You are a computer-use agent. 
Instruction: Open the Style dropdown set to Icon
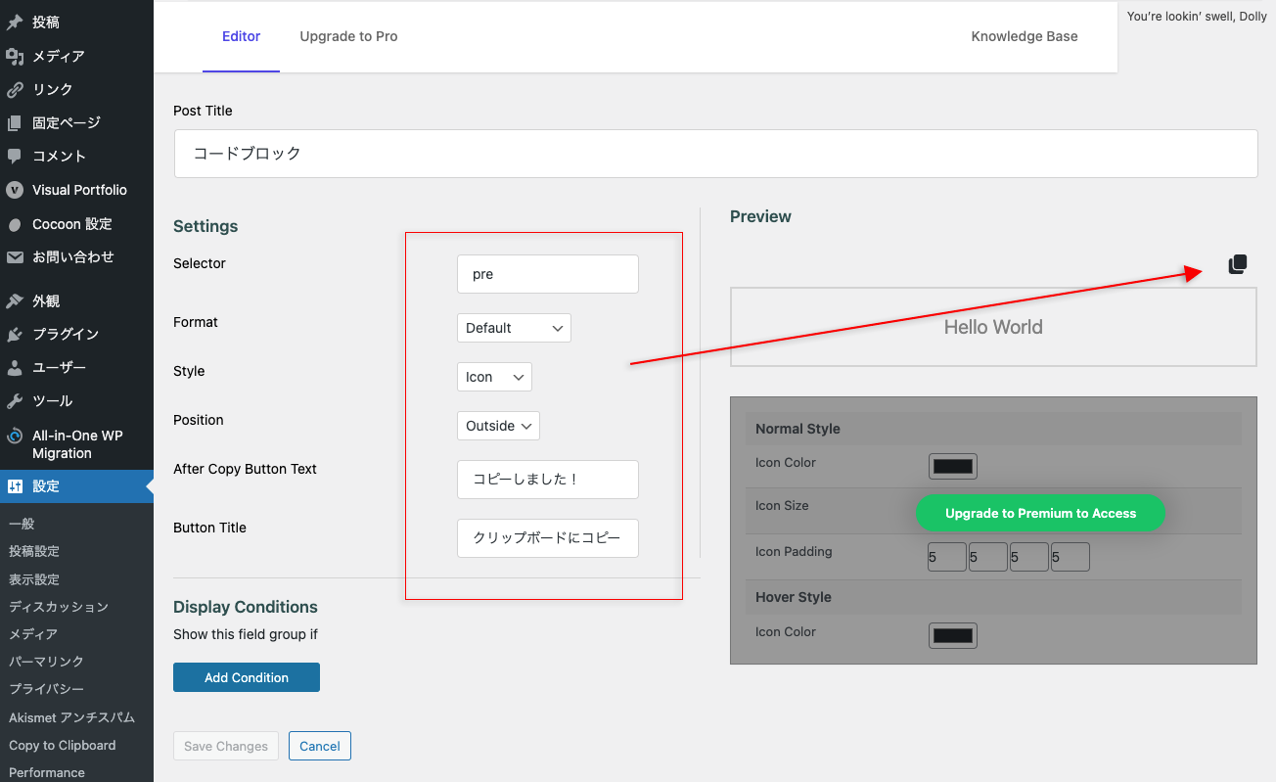pyautogui.click(x=494, y=377)
